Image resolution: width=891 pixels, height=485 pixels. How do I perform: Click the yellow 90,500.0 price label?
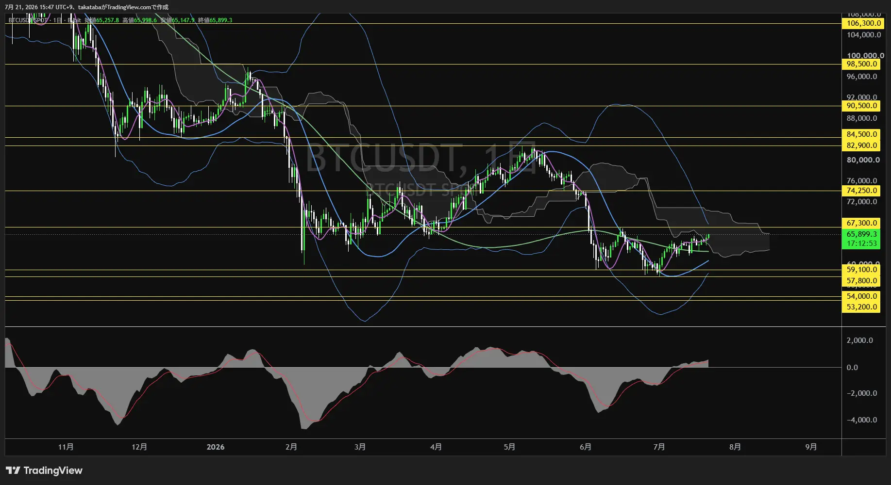[x=860, y=106]
